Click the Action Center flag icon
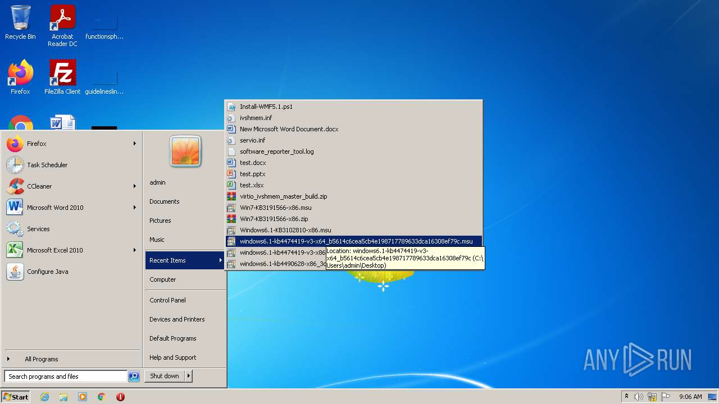 666,397
